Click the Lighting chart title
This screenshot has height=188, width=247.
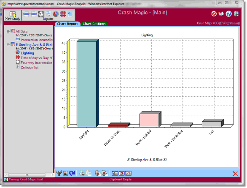[147, 35]
